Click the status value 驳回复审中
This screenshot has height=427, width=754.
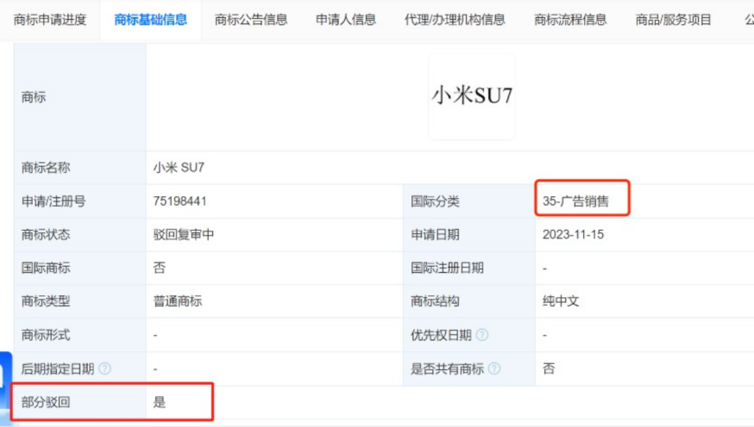tap(184, 235)
